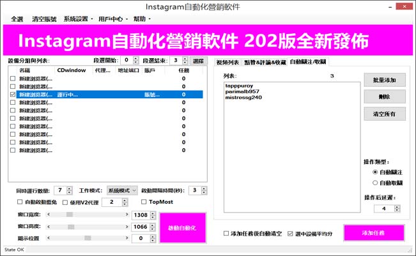The width and height of the screenshot is (416, 256).
Task: Click the 刪除 button
Action: click(x=385, y=97)
